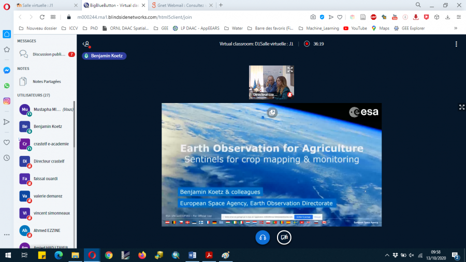The height and width of the screenshot is (262, 466).
Task: Open browser search tabs magnifier icon
Action: (x=418, y=5)
